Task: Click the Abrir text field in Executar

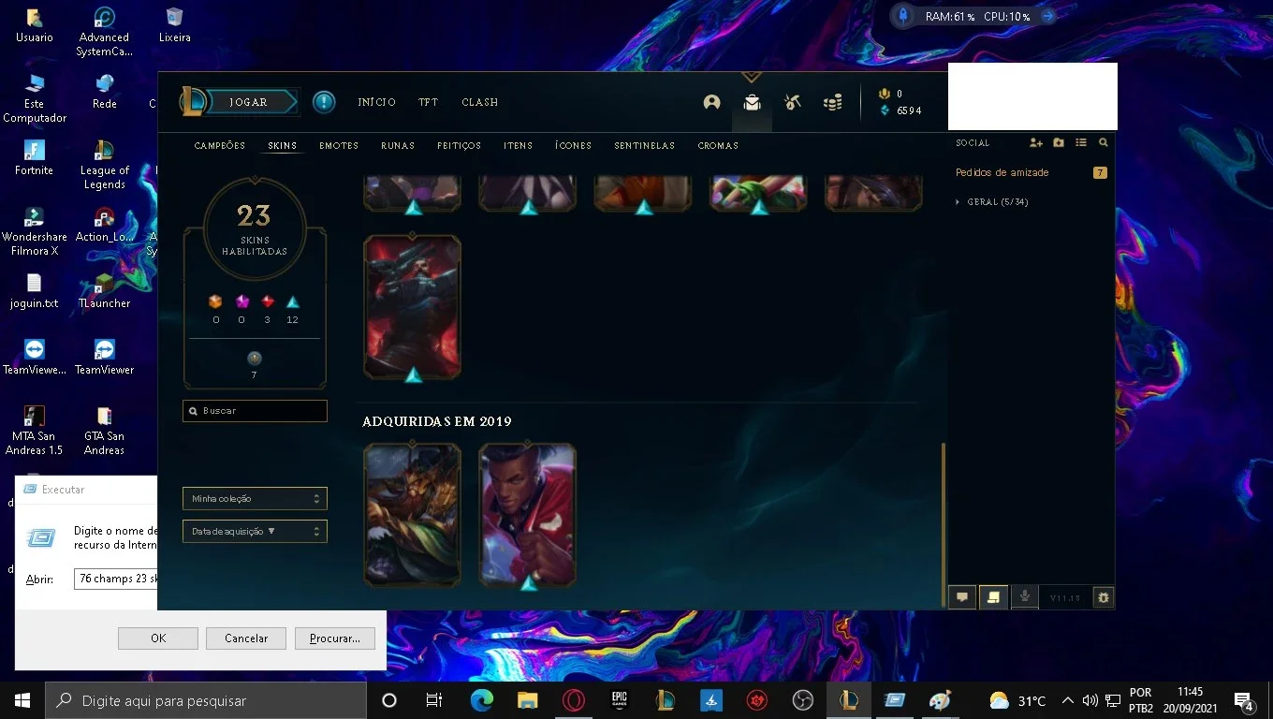Action: [x=115, y=579]
